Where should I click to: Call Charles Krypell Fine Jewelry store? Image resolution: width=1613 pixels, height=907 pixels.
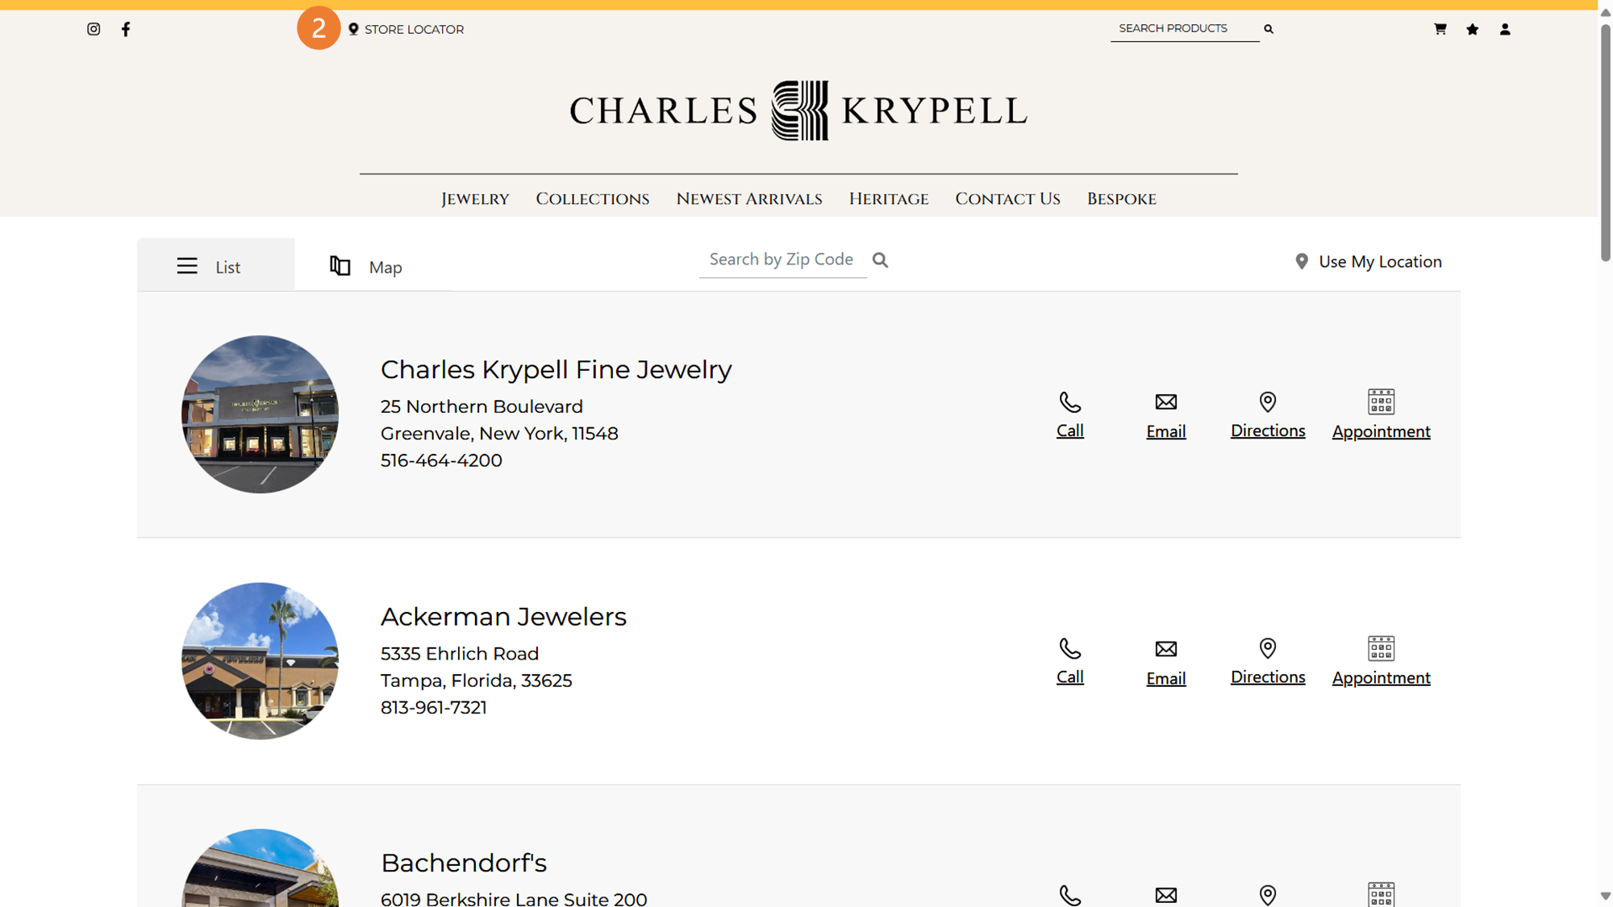tap(1070, 414)
